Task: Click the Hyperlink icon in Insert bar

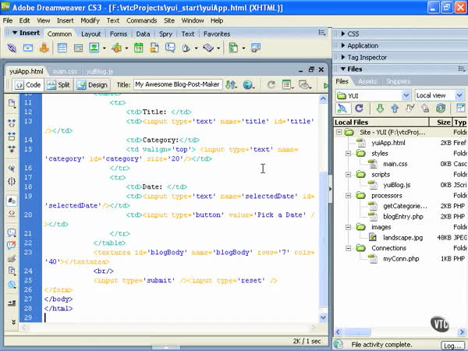Action: pos(11,48)
